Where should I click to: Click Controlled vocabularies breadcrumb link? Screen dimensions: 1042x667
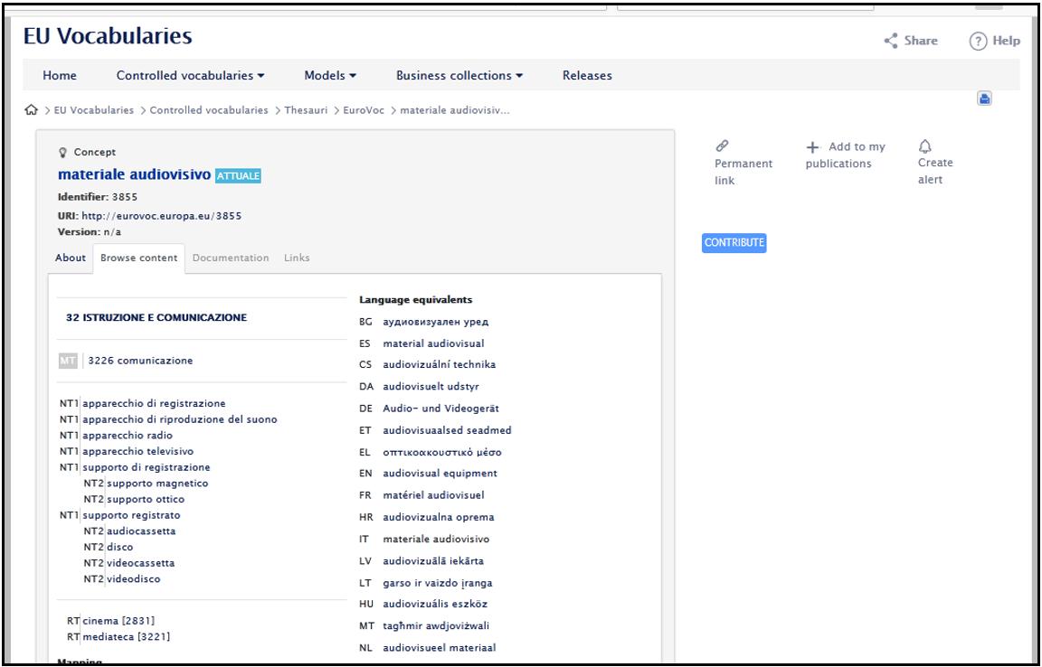tap(209, 110)
